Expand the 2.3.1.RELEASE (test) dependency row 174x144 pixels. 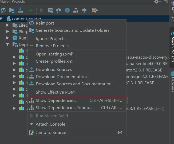(x=14, y=108)
